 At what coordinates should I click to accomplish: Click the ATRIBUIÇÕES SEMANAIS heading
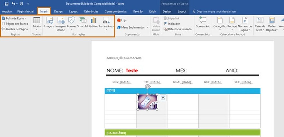[124, 58]
